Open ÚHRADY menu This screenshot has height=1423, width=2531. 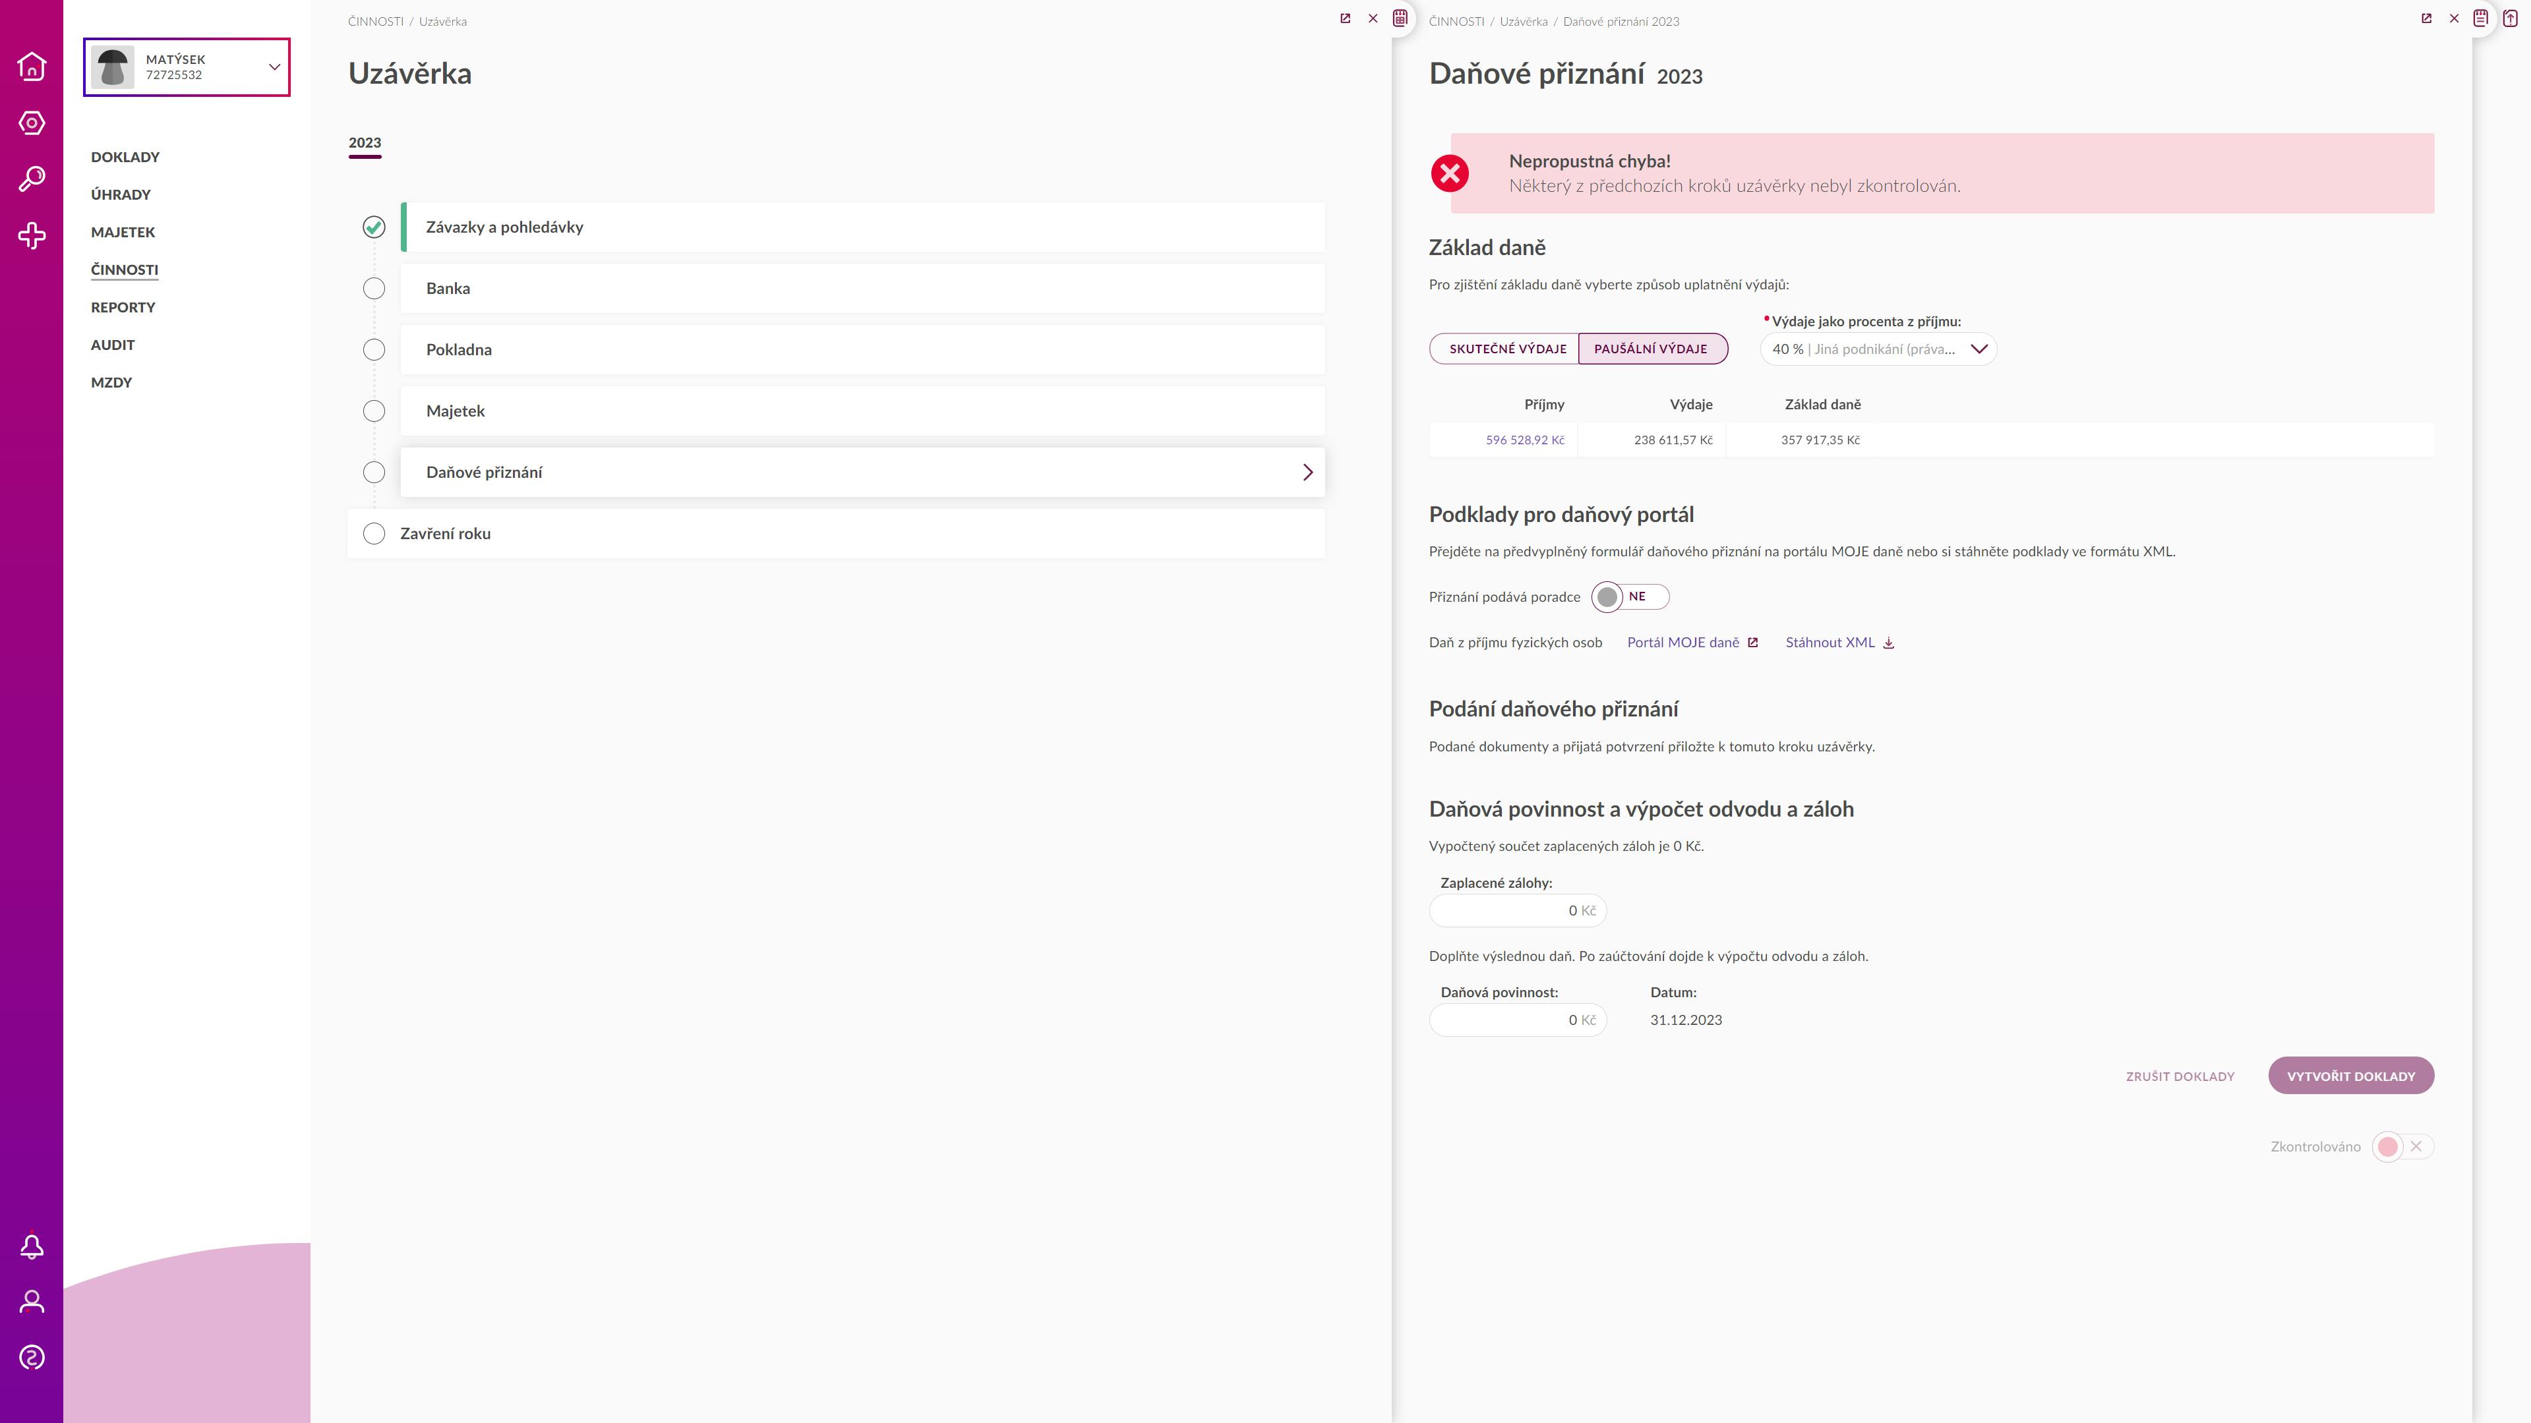pos(121,194)
